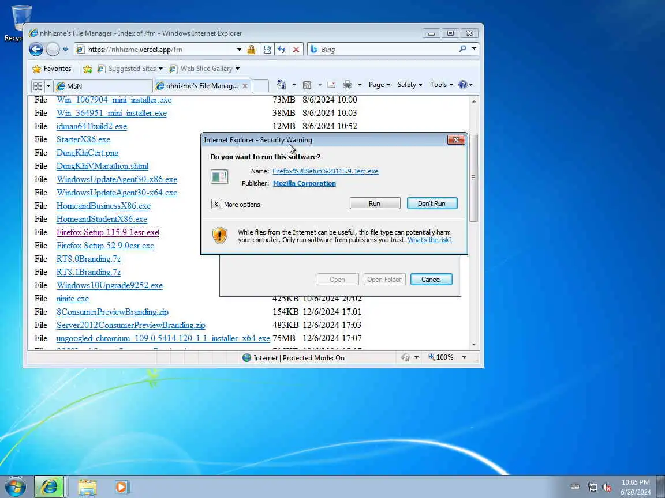Click Cancel in the download dialog
The image size is (665, 498).
click(x=431, y=280)
